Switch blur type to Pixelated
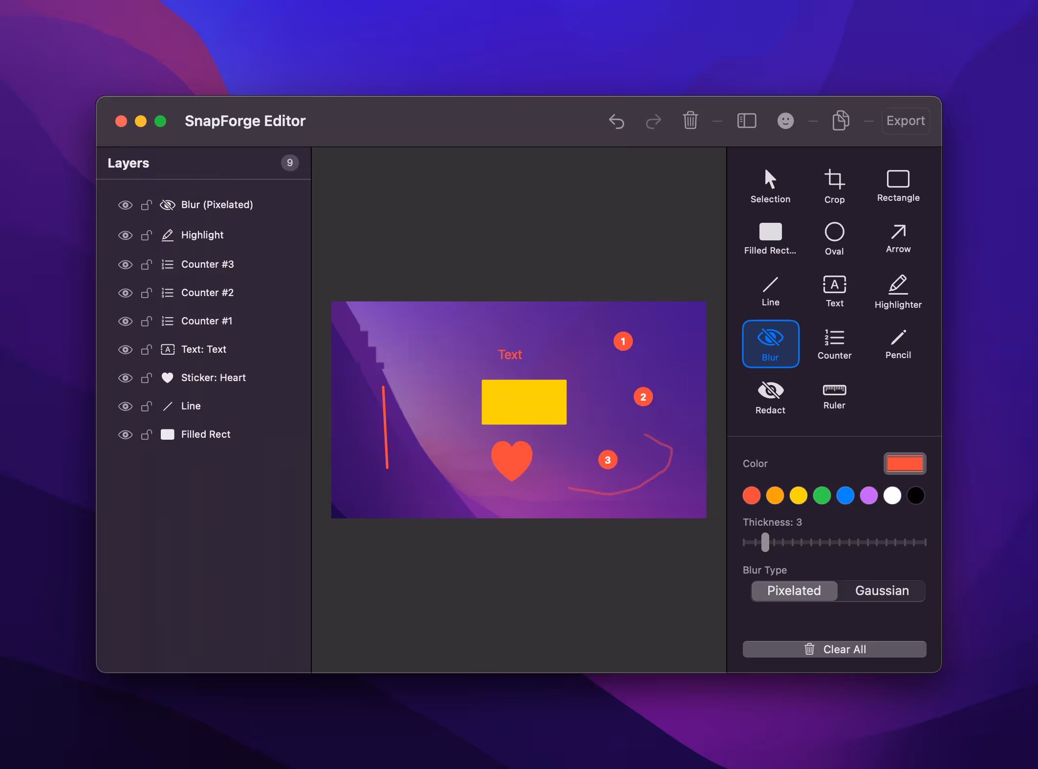Viewport: 1038px width, 769px height. click(x=794, y=591)
